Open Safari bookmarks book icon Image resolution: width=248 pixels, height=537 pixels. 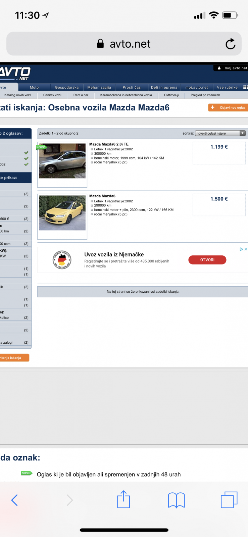(177, 500)
